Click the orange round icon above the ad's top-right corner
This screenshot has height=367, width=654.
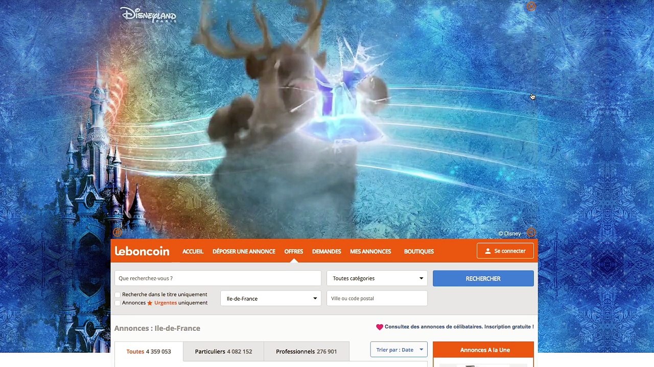(531, 7)
